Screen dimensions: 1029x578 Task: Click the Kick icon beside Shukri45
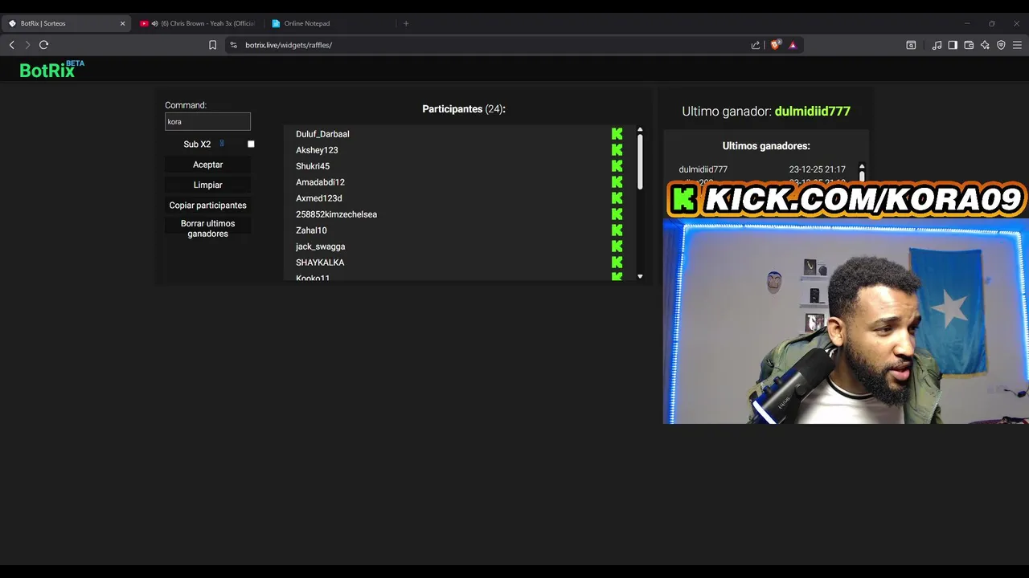617,166
